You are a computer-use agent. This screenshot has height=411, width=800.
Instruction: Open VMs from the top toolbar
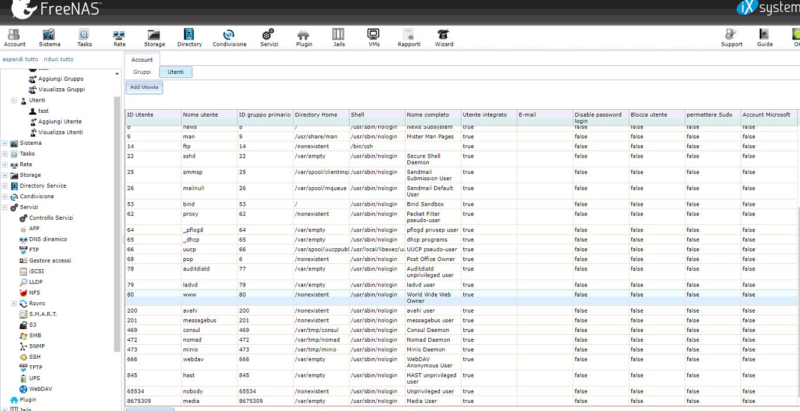tap(374, 38)
